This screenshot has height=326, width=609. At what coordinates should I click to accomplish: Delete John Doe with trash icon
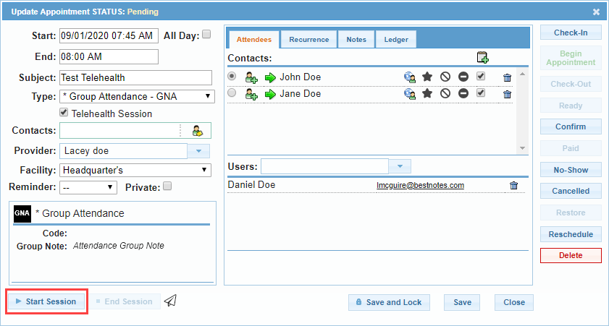[507, 77]
